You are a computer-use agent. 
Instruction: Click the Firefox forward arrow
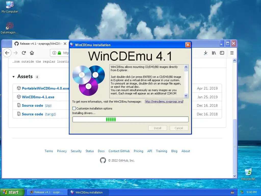pos(16,53)
